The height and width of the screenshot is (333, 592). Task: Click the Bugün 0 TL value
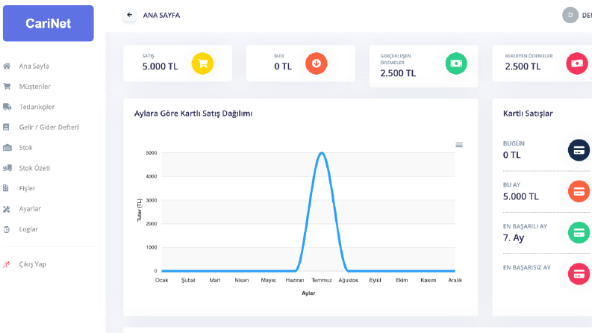click(x=512, y=155)
